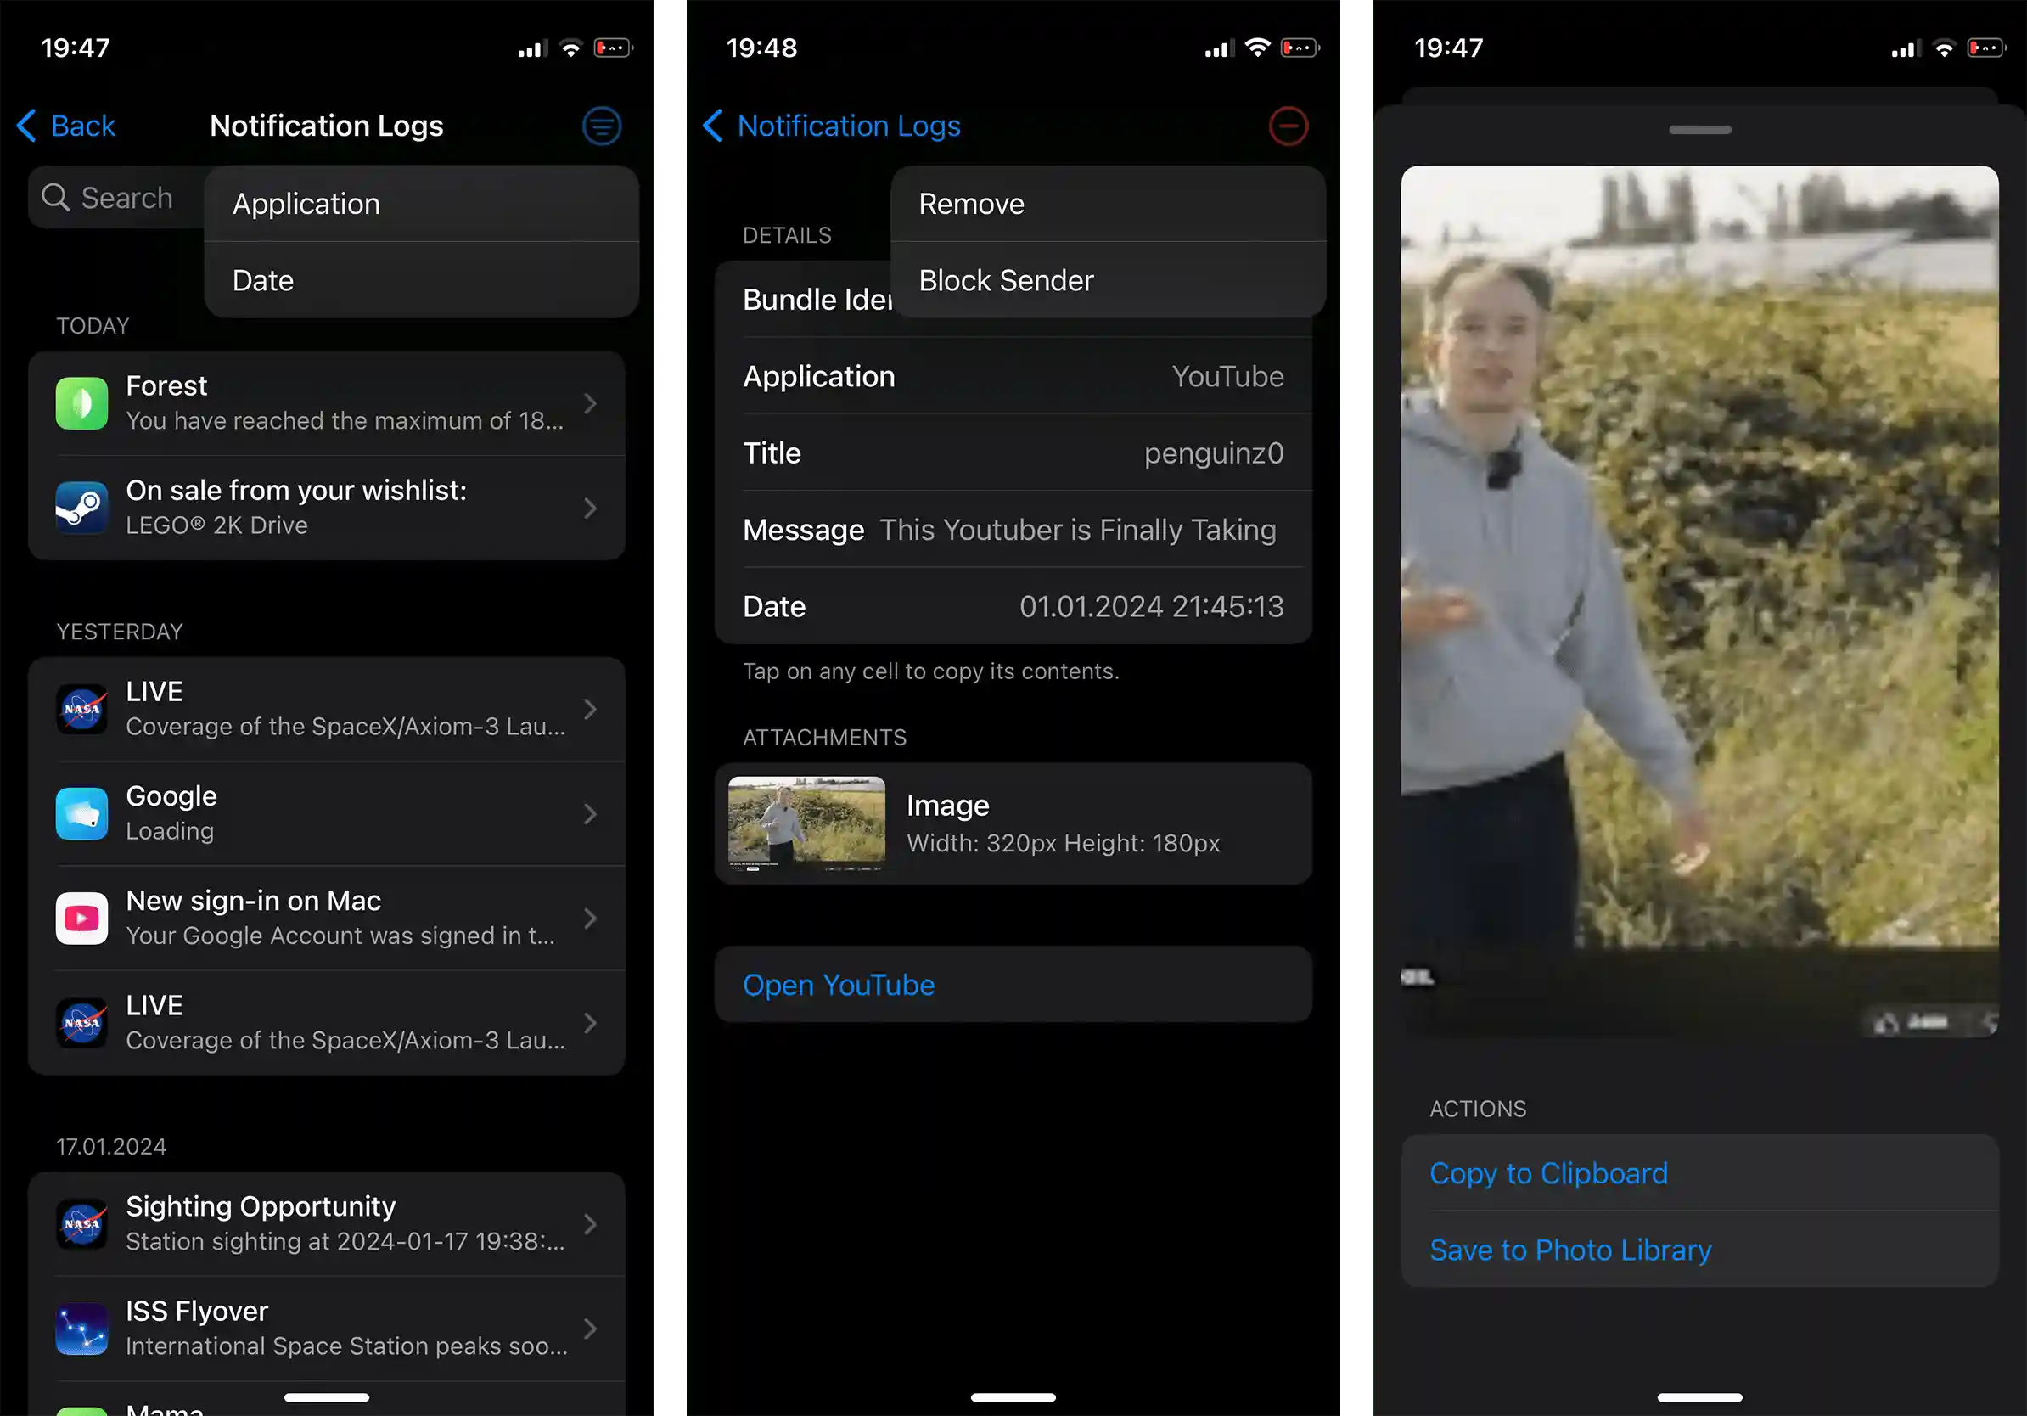Image resolution: width=2027 pixels, height=1416 pixels.
Task: Expand the Steam wishlist sale notification
Action: pos(590,508)
